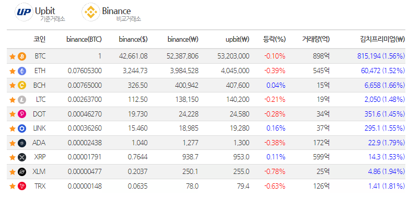Image resolution: width=409 pixels, height=198 pixels.
Task: Click the Ethereum coin icon
Action: (x=22, y=71)
